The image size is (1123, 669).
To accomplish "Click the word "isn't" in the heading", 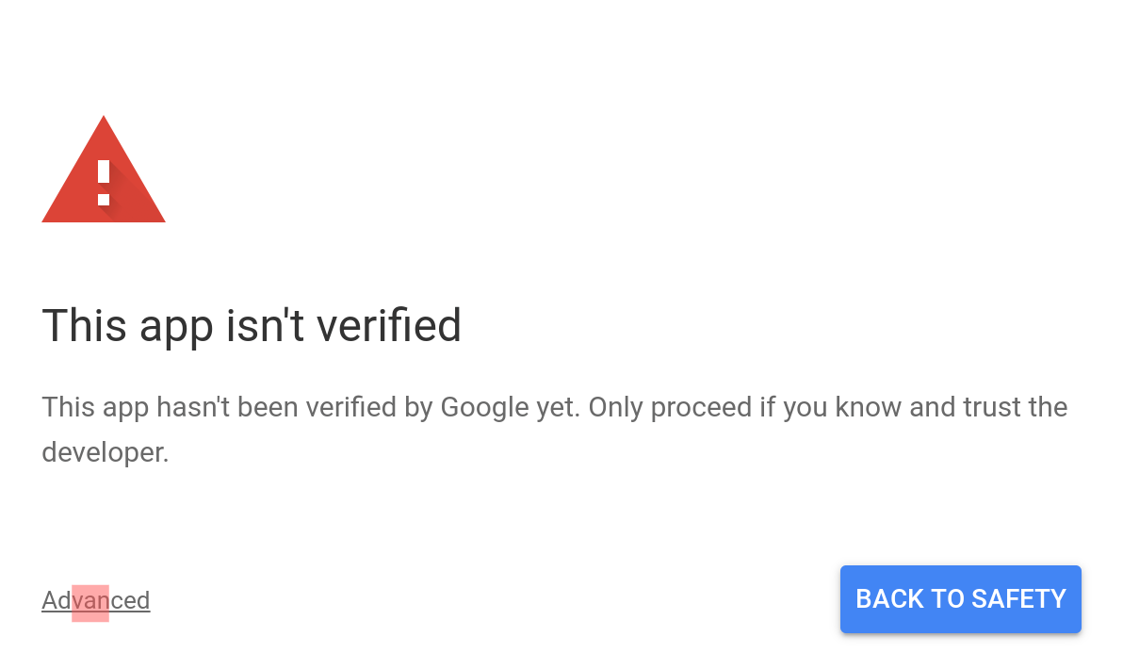I will click(x=265, y=326).
